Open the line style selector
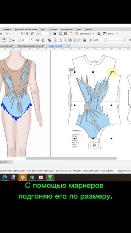131x233 pixels. tap(116, 40)
